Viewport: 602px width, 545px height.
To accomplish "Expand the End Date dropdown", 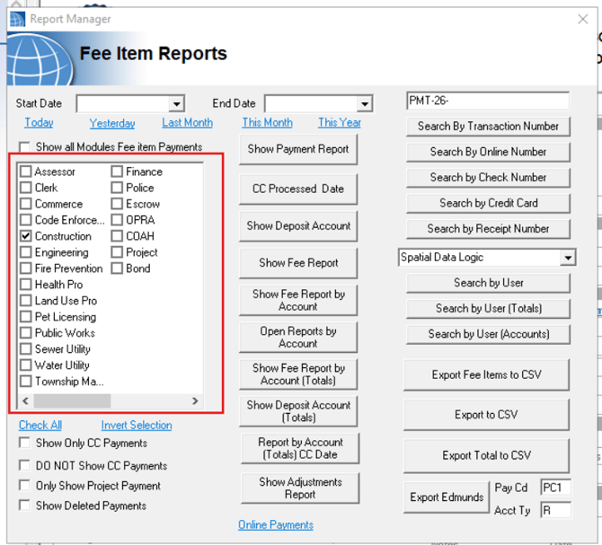I will (364, 104).
